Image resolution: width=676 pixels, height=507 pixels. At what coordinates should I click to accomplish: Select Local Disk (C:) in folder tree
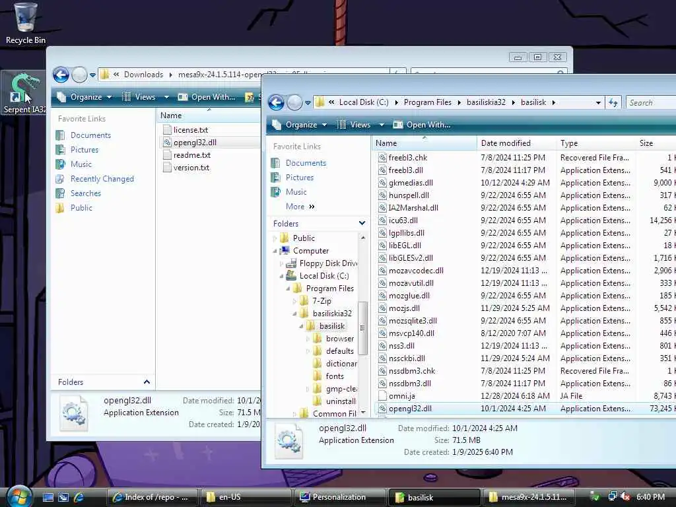(x=323, y=276)
